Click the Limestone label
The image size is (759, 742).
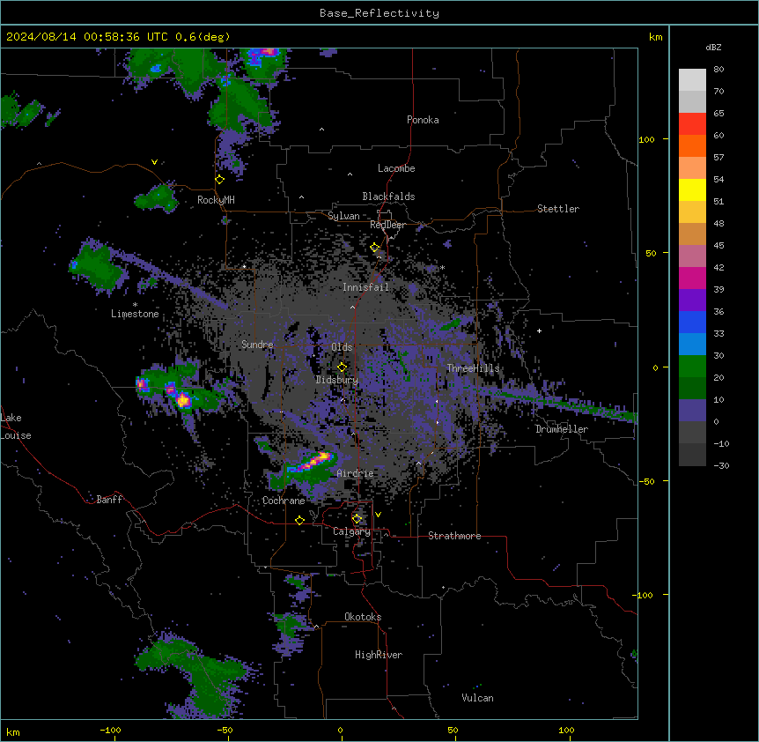(135, 314)
